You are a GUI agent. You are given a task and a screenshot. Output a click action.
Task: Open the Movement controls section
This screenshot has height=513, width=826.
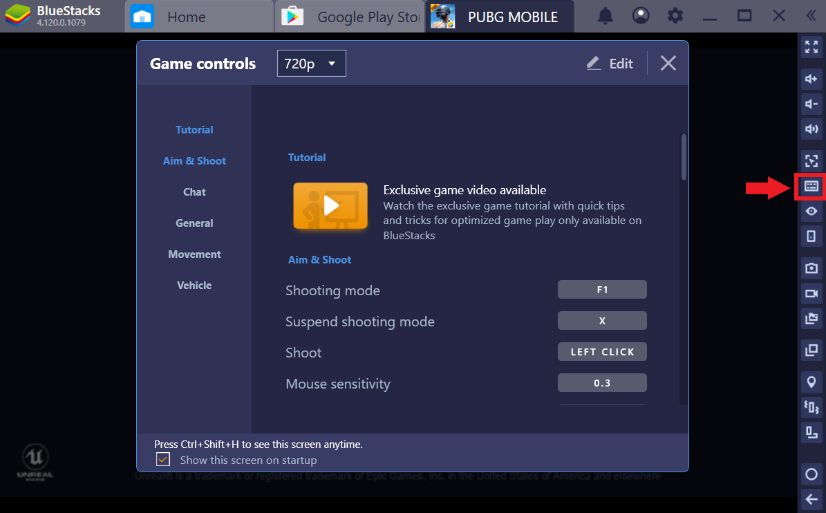pyautogui.click(x=194, y=254)
